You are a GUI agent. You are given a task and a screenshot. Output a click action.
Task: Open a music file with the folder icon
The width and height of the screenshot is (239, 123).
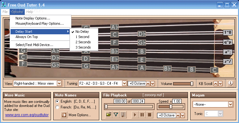click(x=109, y=115)
